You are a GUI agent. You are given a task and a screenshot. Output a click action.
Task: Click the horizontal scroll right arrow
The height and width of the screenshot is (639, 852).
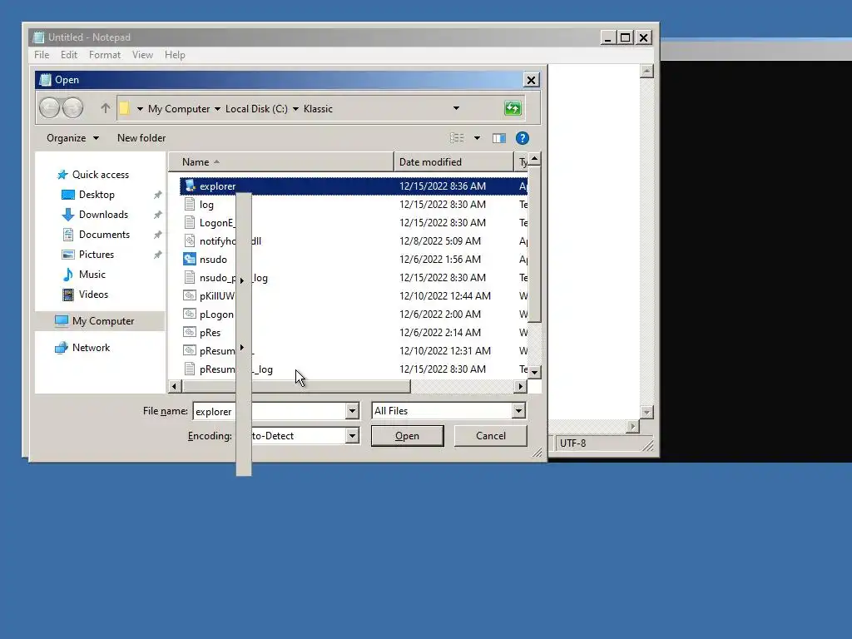pos(521,386)
